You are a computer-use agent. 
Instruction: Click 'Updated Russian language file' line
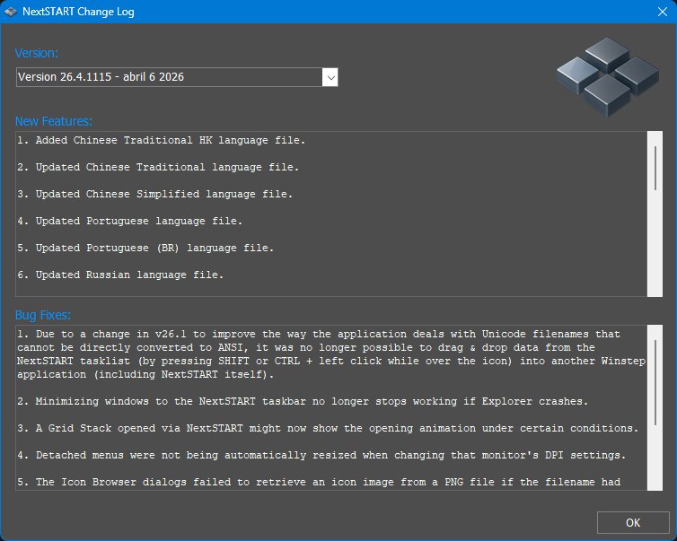pyautogui.click(x=120, y=275)
